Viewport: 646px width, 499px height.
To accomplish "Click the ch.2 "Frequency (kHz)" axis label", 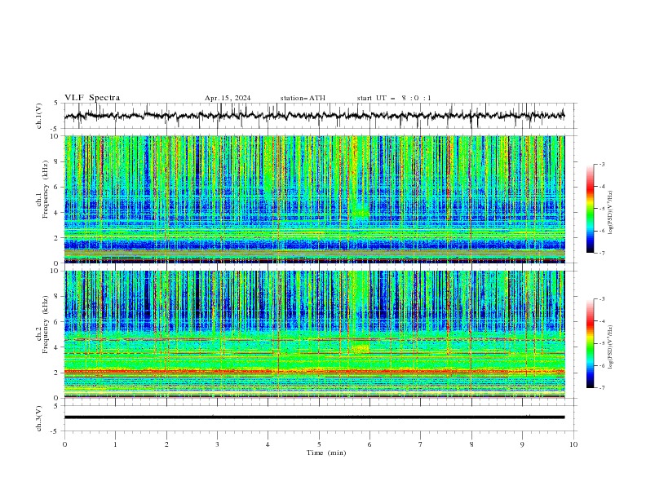I will pyautogui.click(x=46, y=325).
